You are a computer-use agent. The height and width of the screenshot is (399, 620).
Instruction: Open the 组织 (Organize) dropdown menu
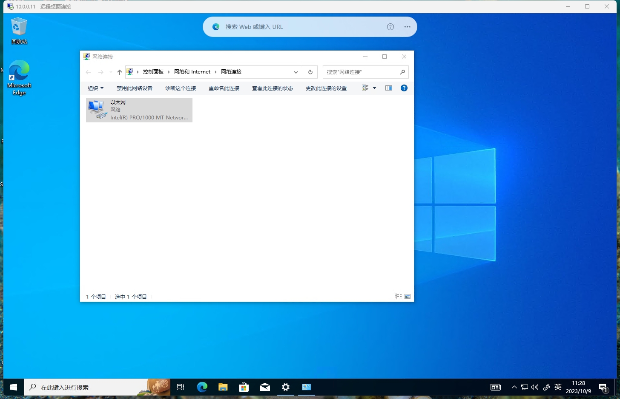coord(95,88)
